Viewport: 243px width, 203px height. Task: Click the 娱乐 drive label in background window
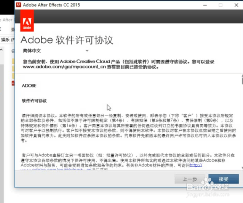pos(8,40)
